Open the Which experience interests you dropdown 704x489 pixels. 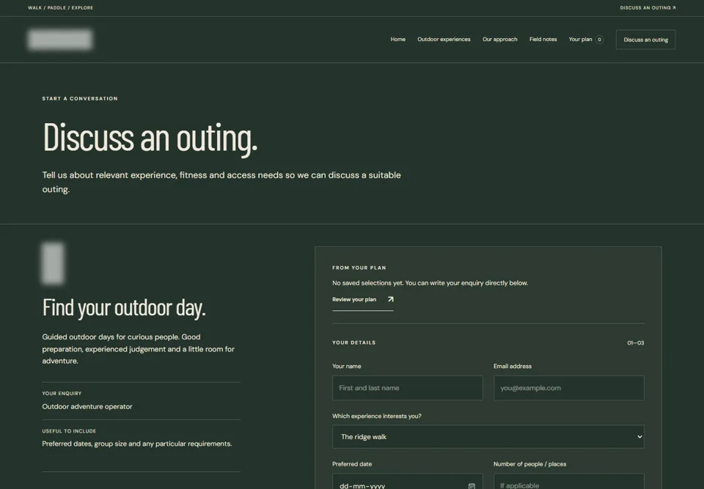[488, 436]
